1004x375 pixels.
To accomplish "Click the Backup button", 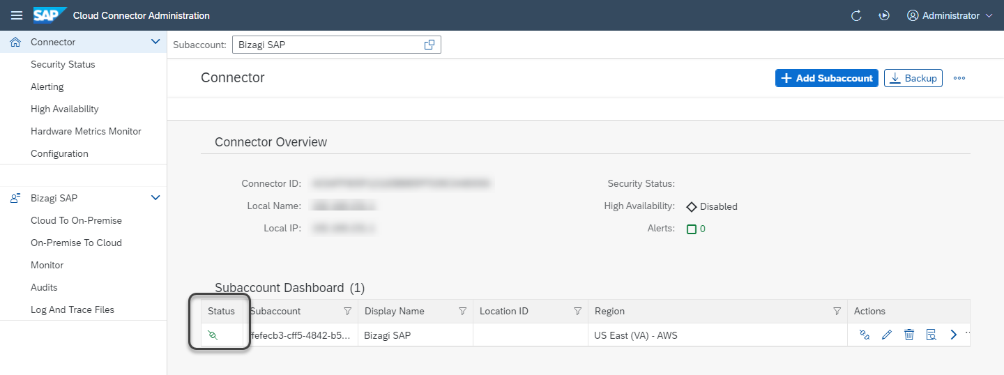I will (x=913, y=78).
